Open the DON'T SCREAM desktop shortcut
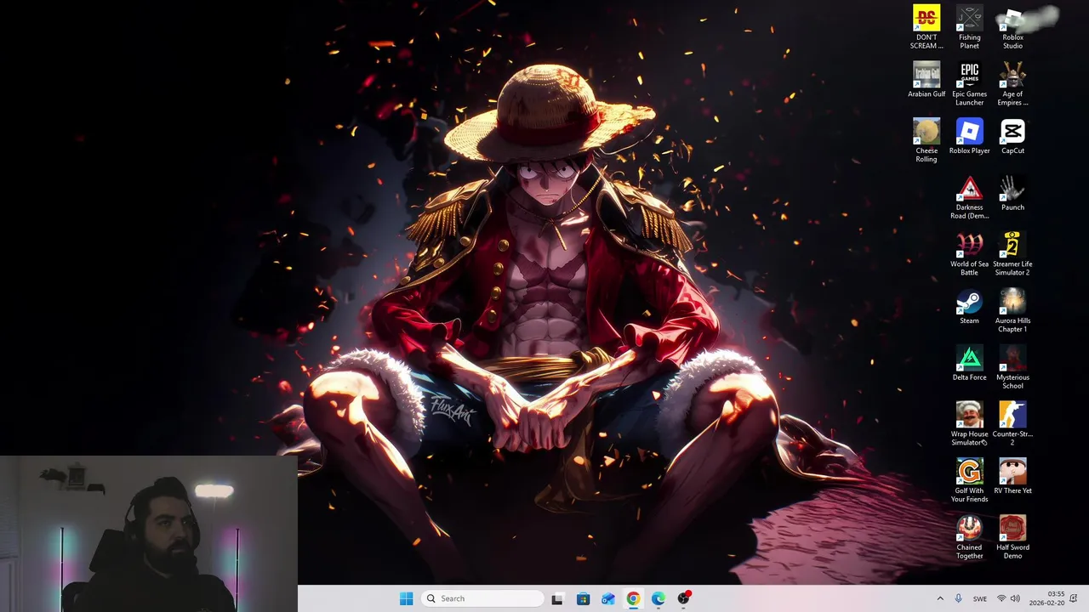This screenshot has width=1089, height=612. click(927, 27)
